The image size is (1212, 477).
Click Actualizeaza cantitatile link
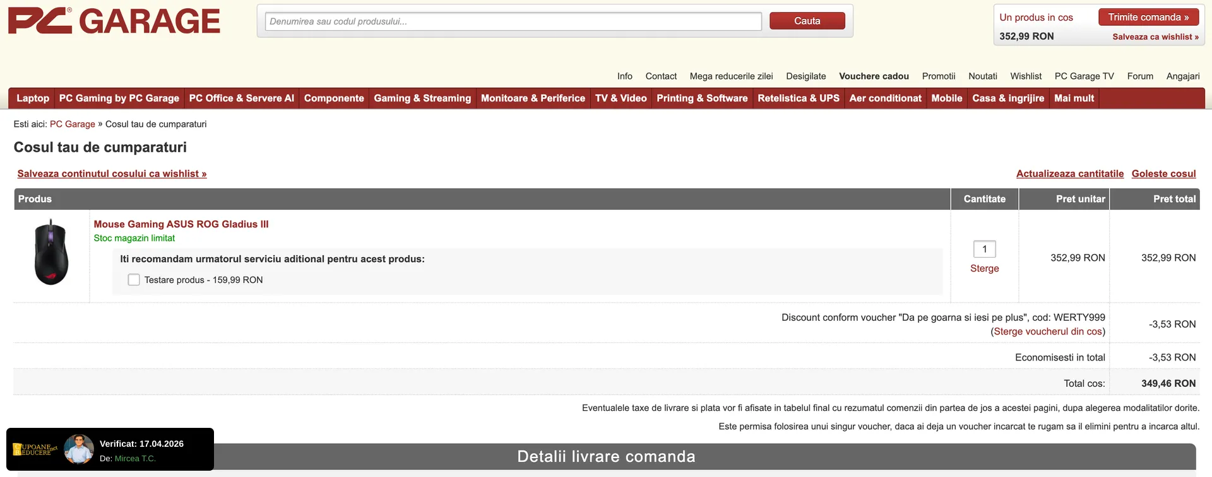pyautogui.click(x=1069, y=174)
